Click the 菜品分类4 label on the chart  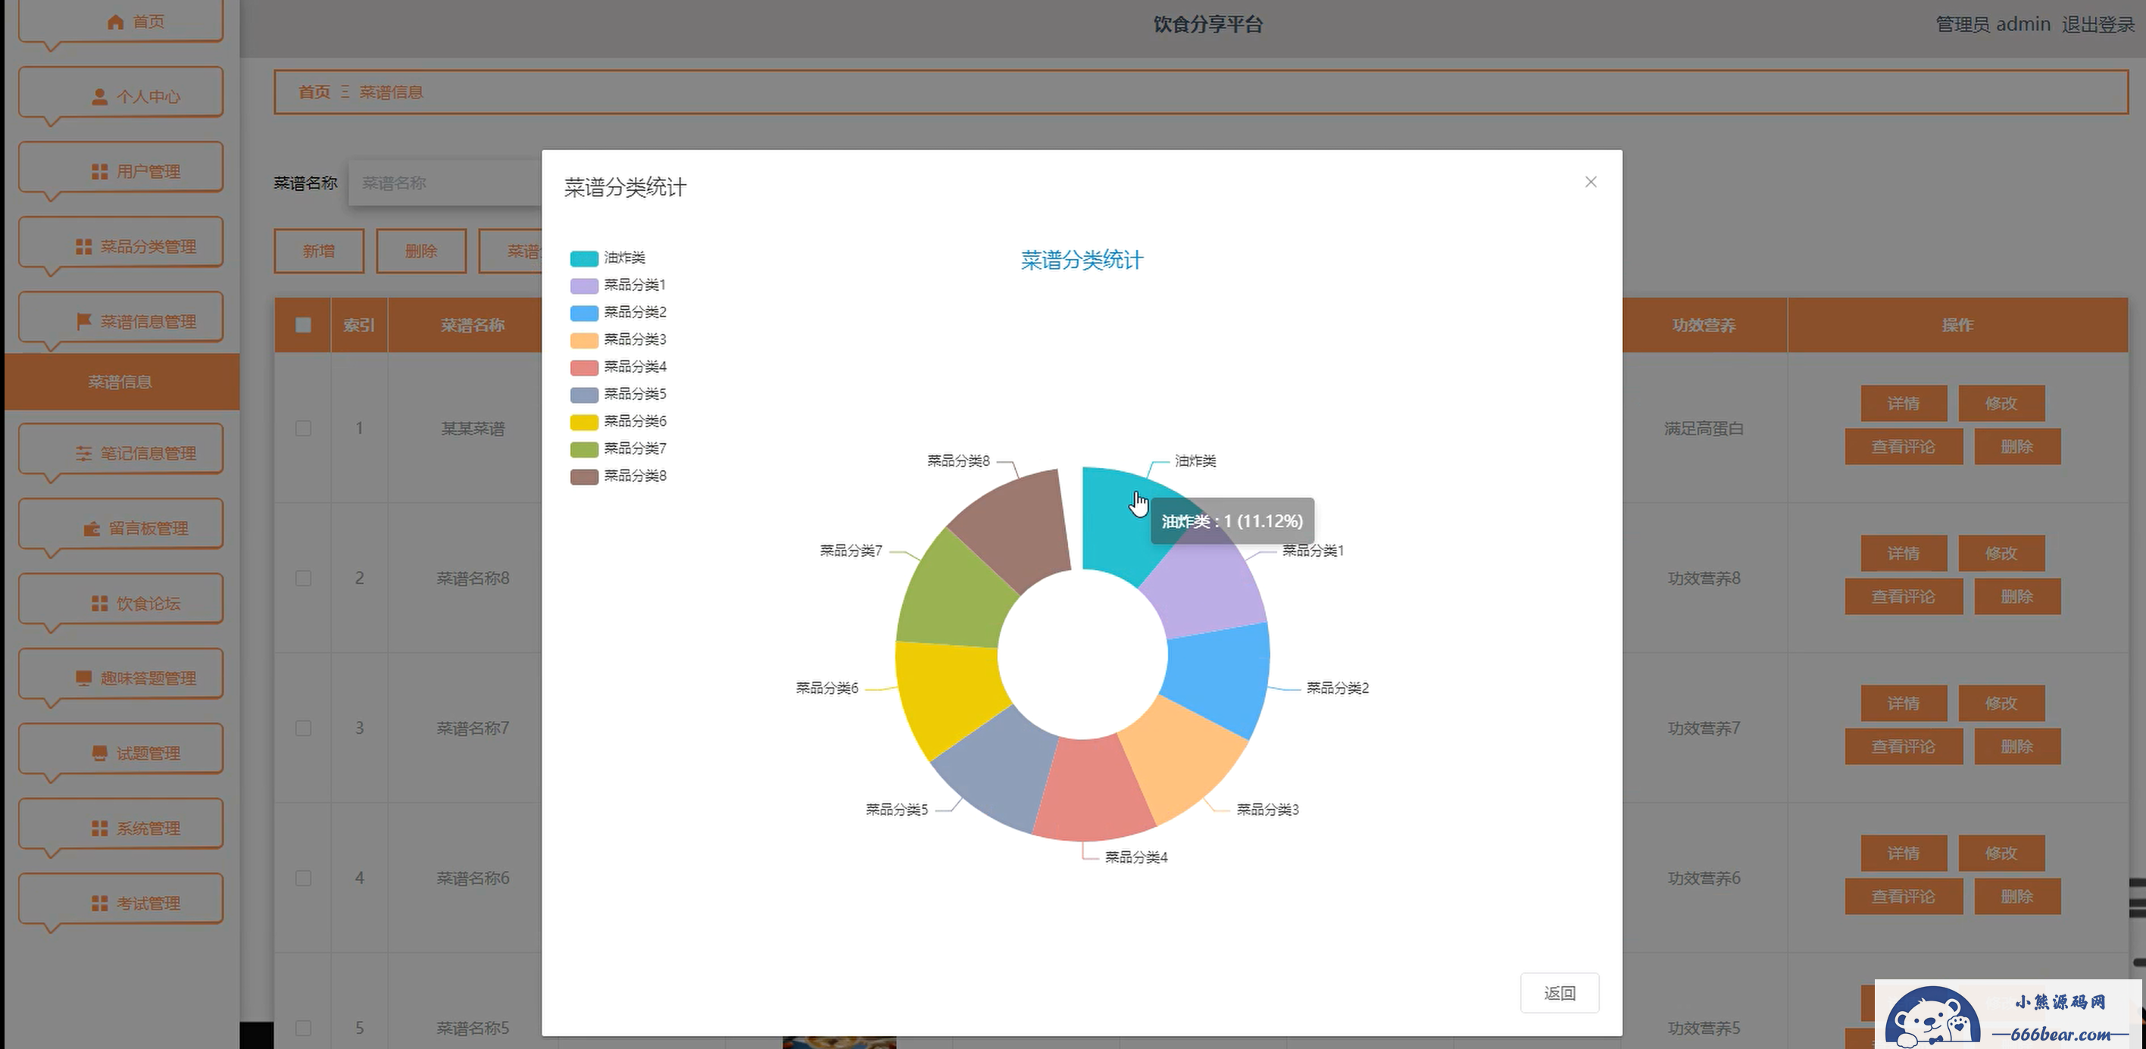(1136, 857)
